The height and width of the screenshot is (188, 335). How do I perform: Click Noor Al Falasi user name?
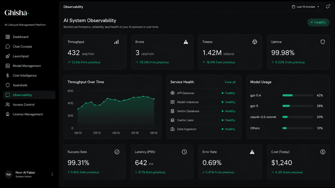tap(25, 172)
